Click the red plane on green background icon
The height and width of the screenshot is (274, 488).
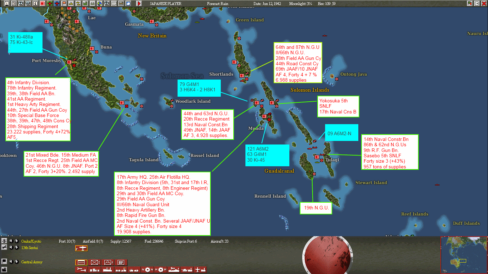[49, 3]
